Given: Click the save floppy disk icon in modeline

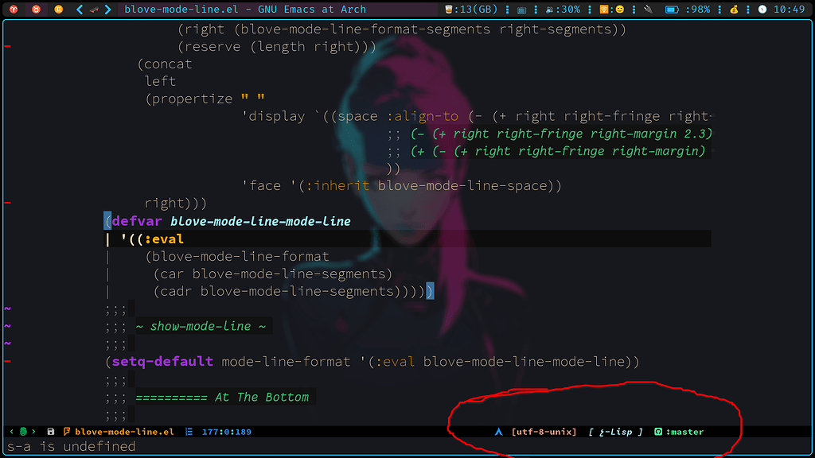Looking at the screenshot, I should click(50, 432).
